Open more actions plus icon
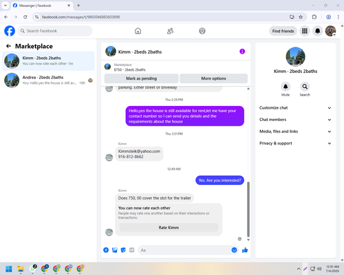Viewport: 344px width, 275px height. [106, 250]
